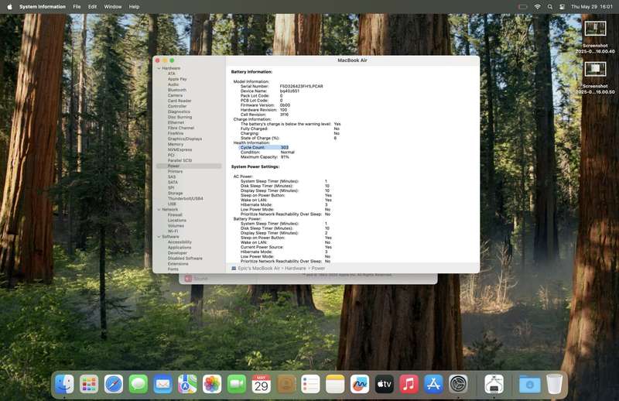Click Epic's MacBook Air in path bar
The width and height of the screenshot is (619, 401).
pos(259,269)
